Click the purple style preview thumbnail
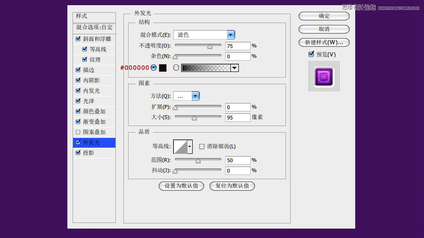This screenshot has height=238, width=424. pyautogui.click(x=324, y=76)
